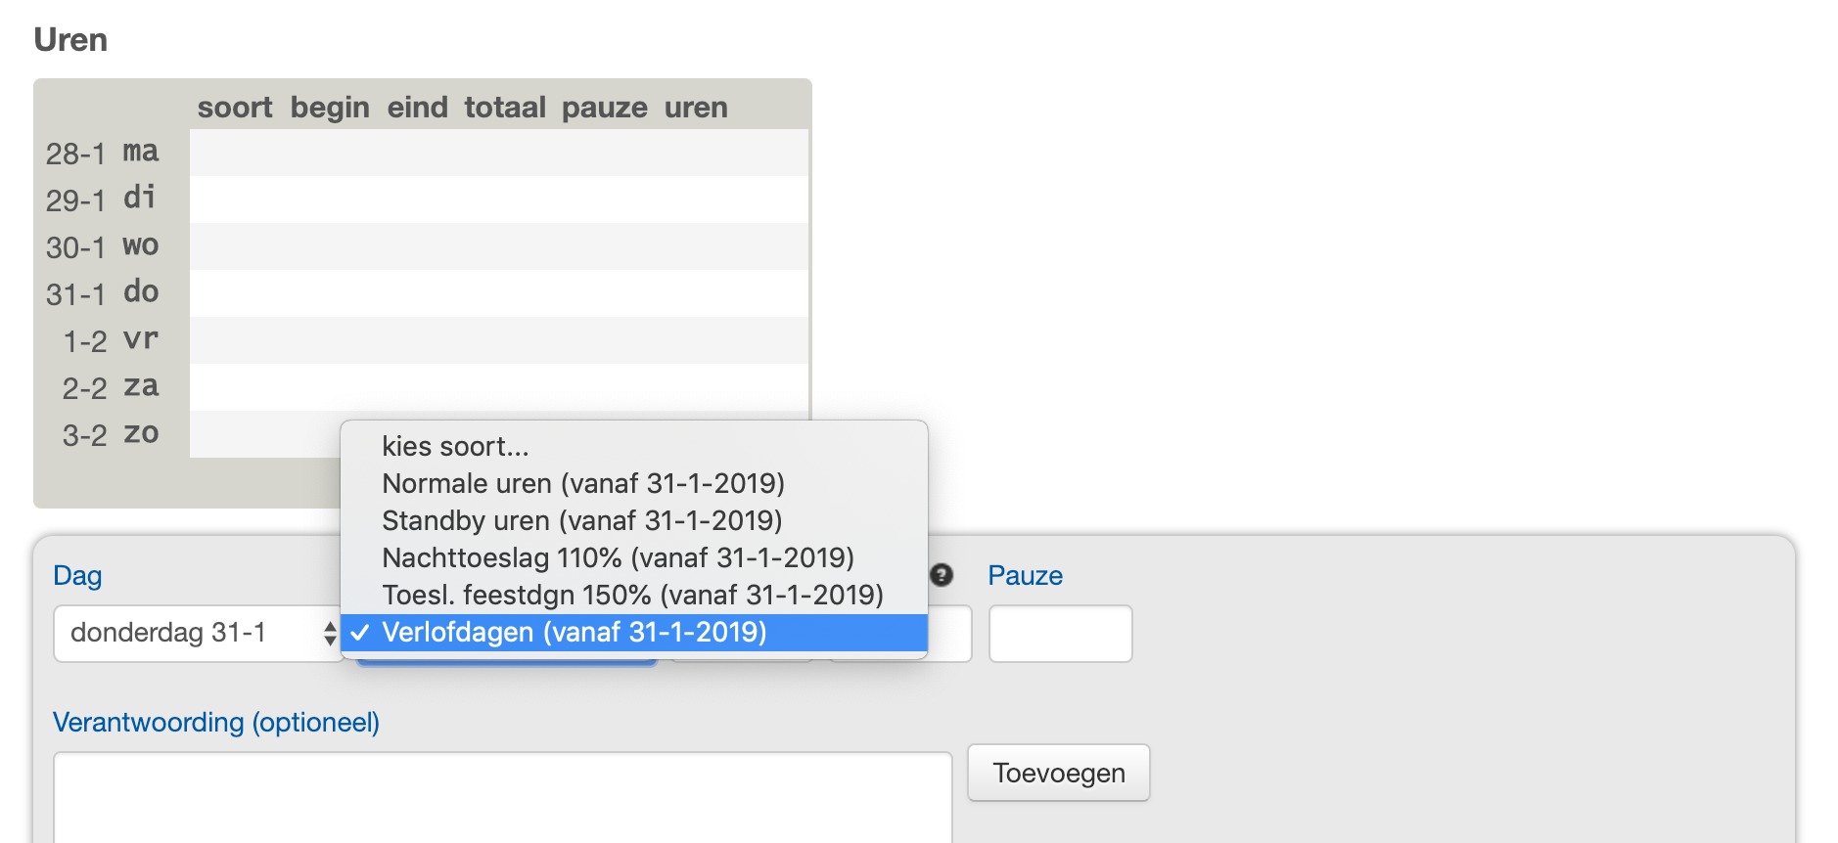Click the 31-1 do hours row
The image size is (1838, 843).
[498, 293]
